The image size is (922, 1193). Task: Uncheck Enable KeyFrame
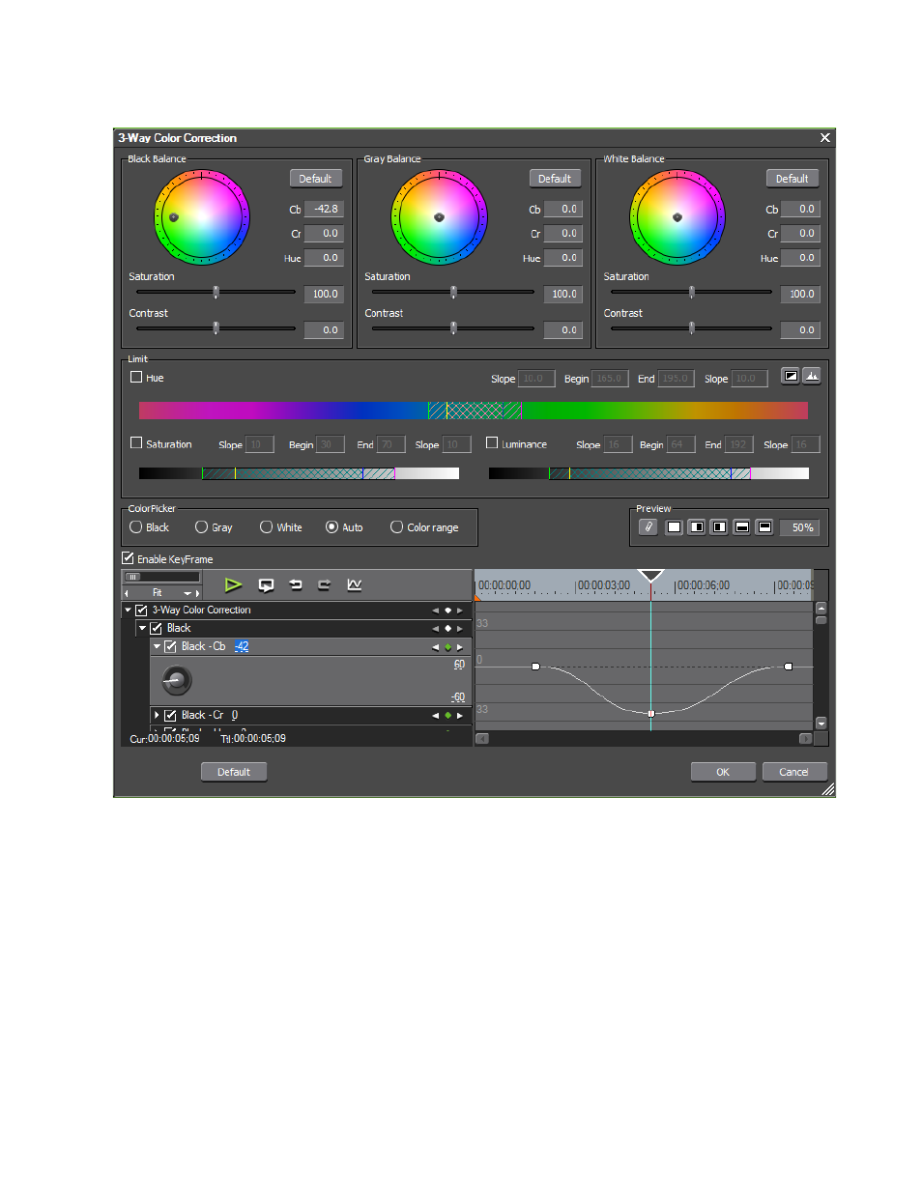tap(128, 558)
